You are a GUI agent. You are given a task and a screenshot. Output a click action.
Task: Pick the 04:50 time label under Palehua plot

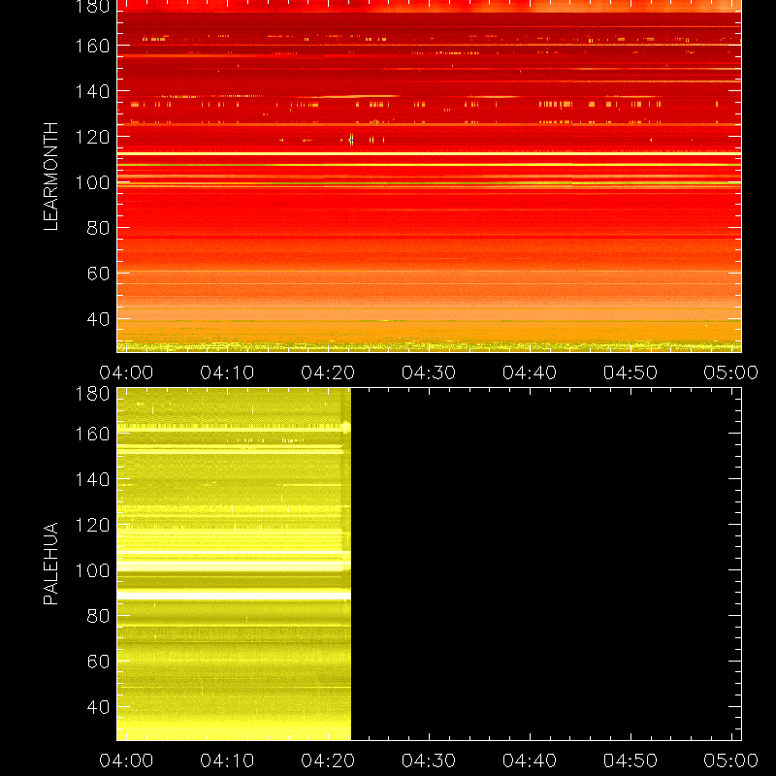(x=630, y=760)
